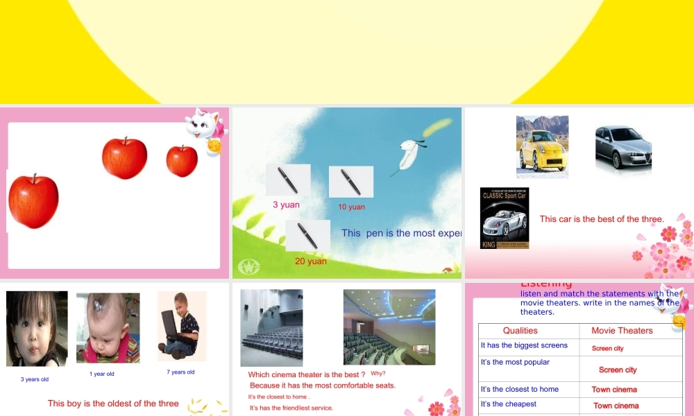Click 'Town cinema' beside cheapest row
Viewport: 694px width, 416px height.
pyautogui.click(x=616, y=406)
